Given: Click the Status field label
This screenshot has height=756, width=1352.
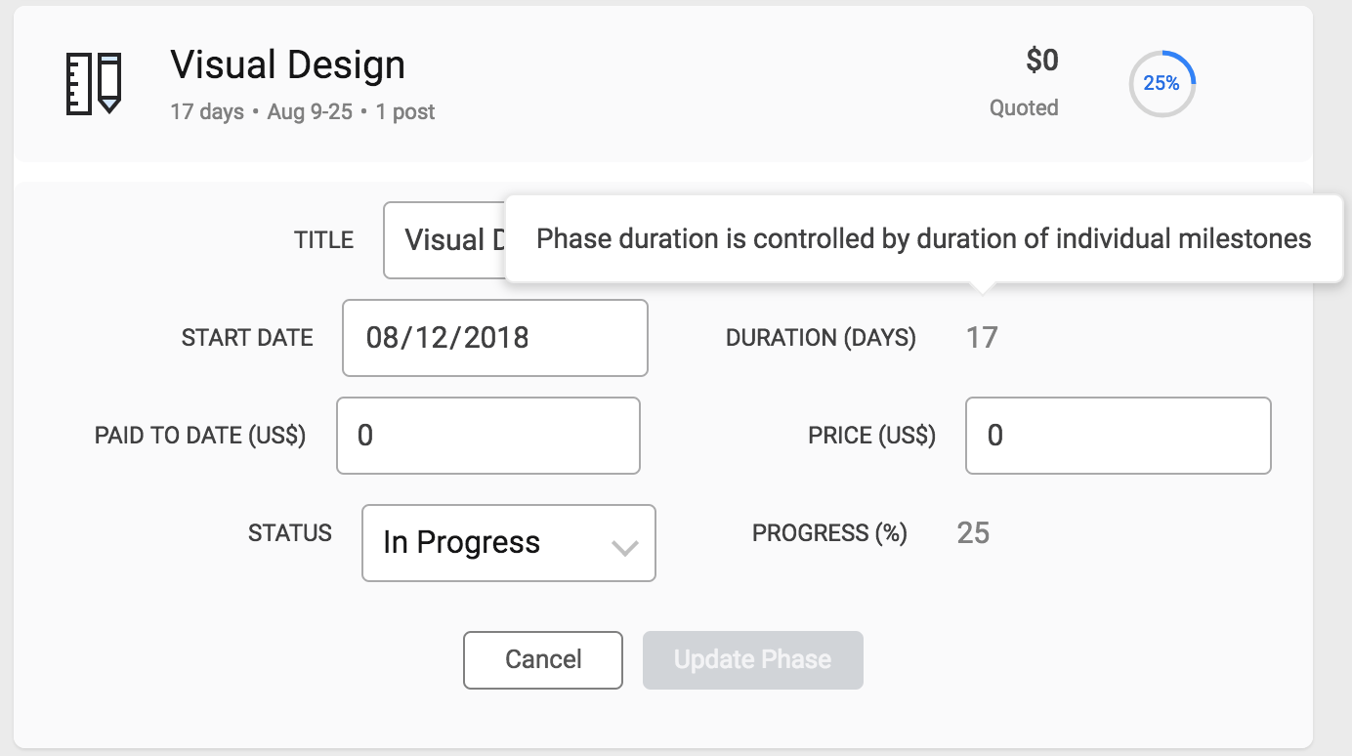Looking at the screenshot, I should click(290, 533).
